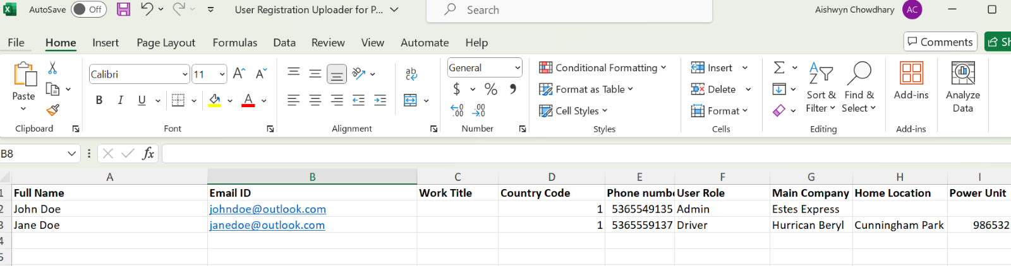The width and height of the screenshot is (1011, 266).
Task: Open the Borders dropdown arrow
Action: 193,100
